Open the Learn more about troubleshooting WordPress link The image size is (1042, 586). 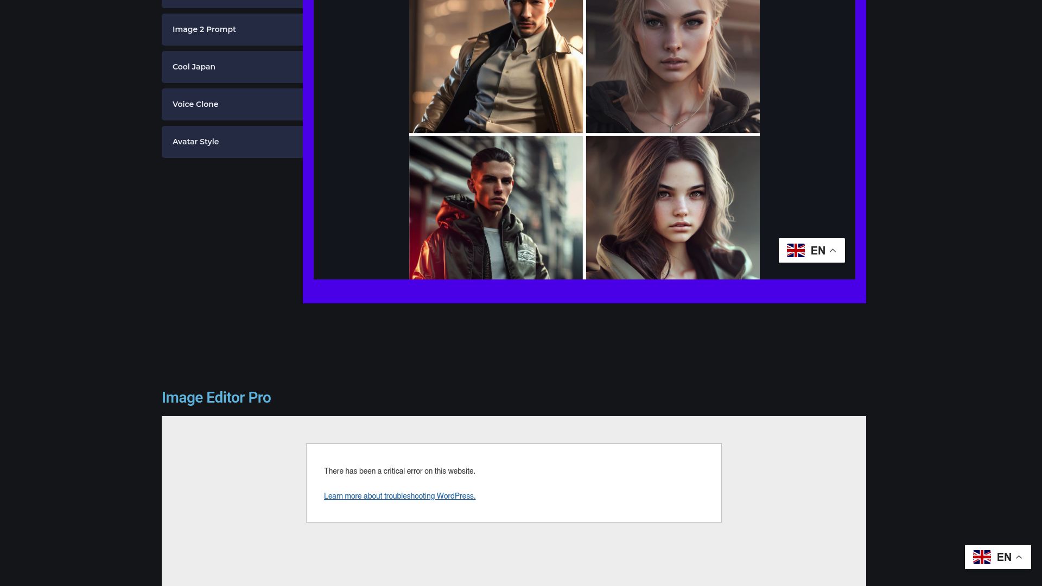[399, 495]
